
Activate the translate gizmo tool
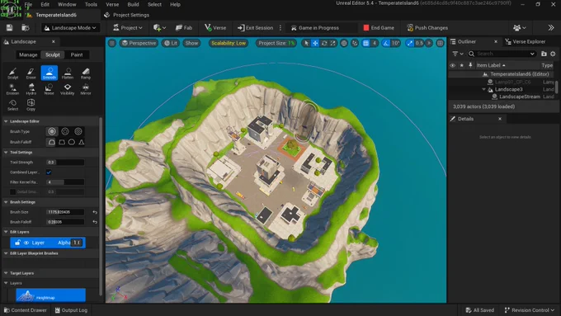[x=315, y=43]
